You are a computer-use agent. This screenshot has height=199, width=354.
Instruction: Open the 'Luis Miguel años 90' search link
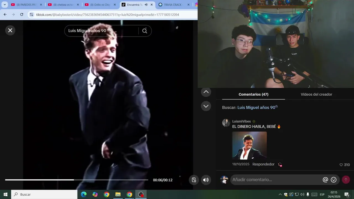coord(257,108)
